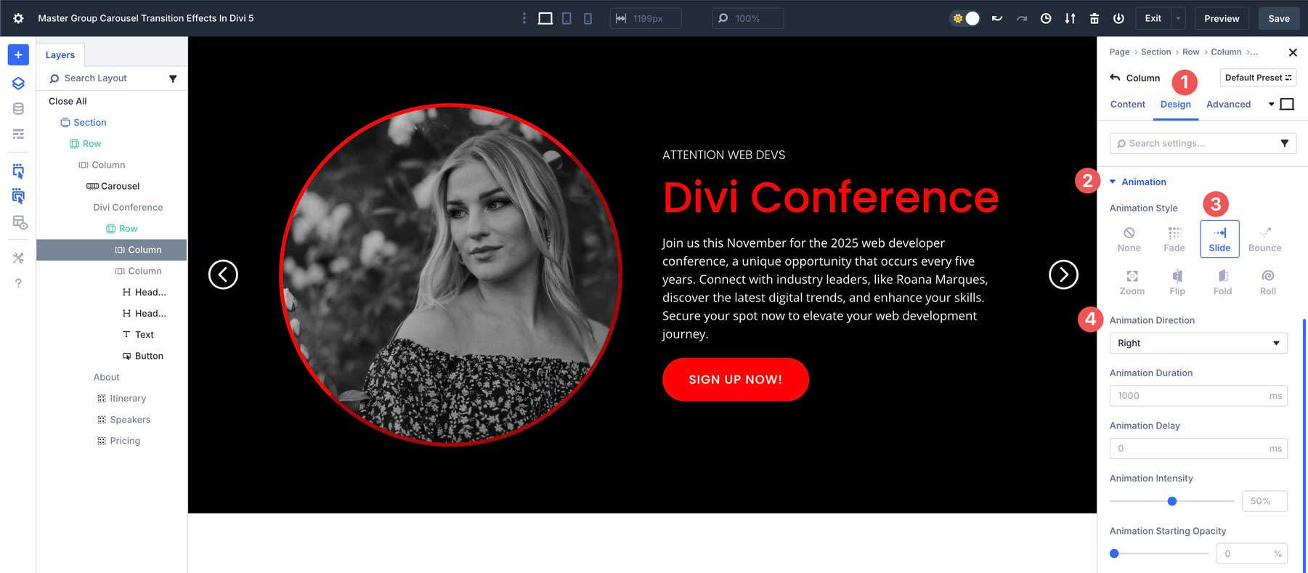The image size is (1308, 573).
Task: Select desktop view icon
Action: point(545,18)
